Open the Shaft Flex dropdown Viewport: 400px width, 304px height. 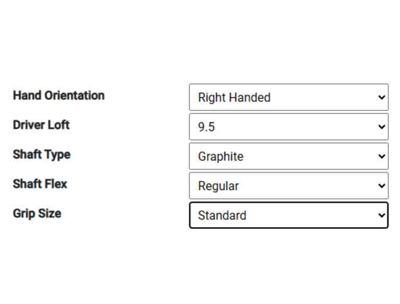point(289,186)
